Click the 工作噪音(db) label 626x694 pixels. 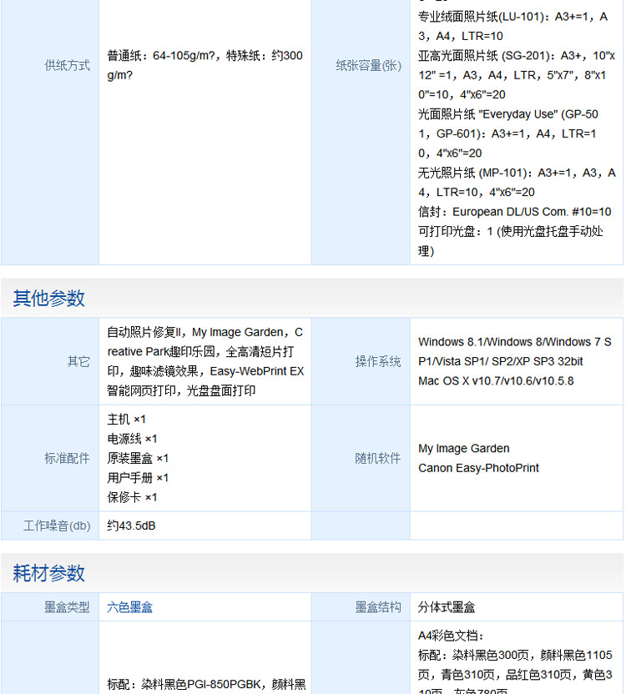point(57,526)
